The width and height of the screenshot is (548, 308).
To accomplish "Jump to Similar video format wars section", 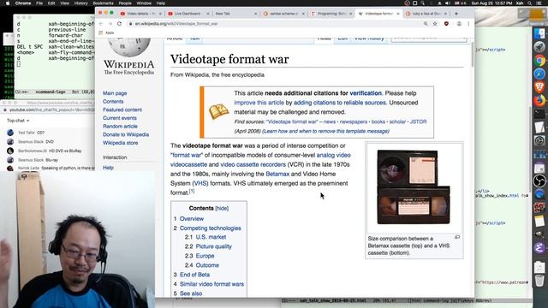I will (211, 284).
